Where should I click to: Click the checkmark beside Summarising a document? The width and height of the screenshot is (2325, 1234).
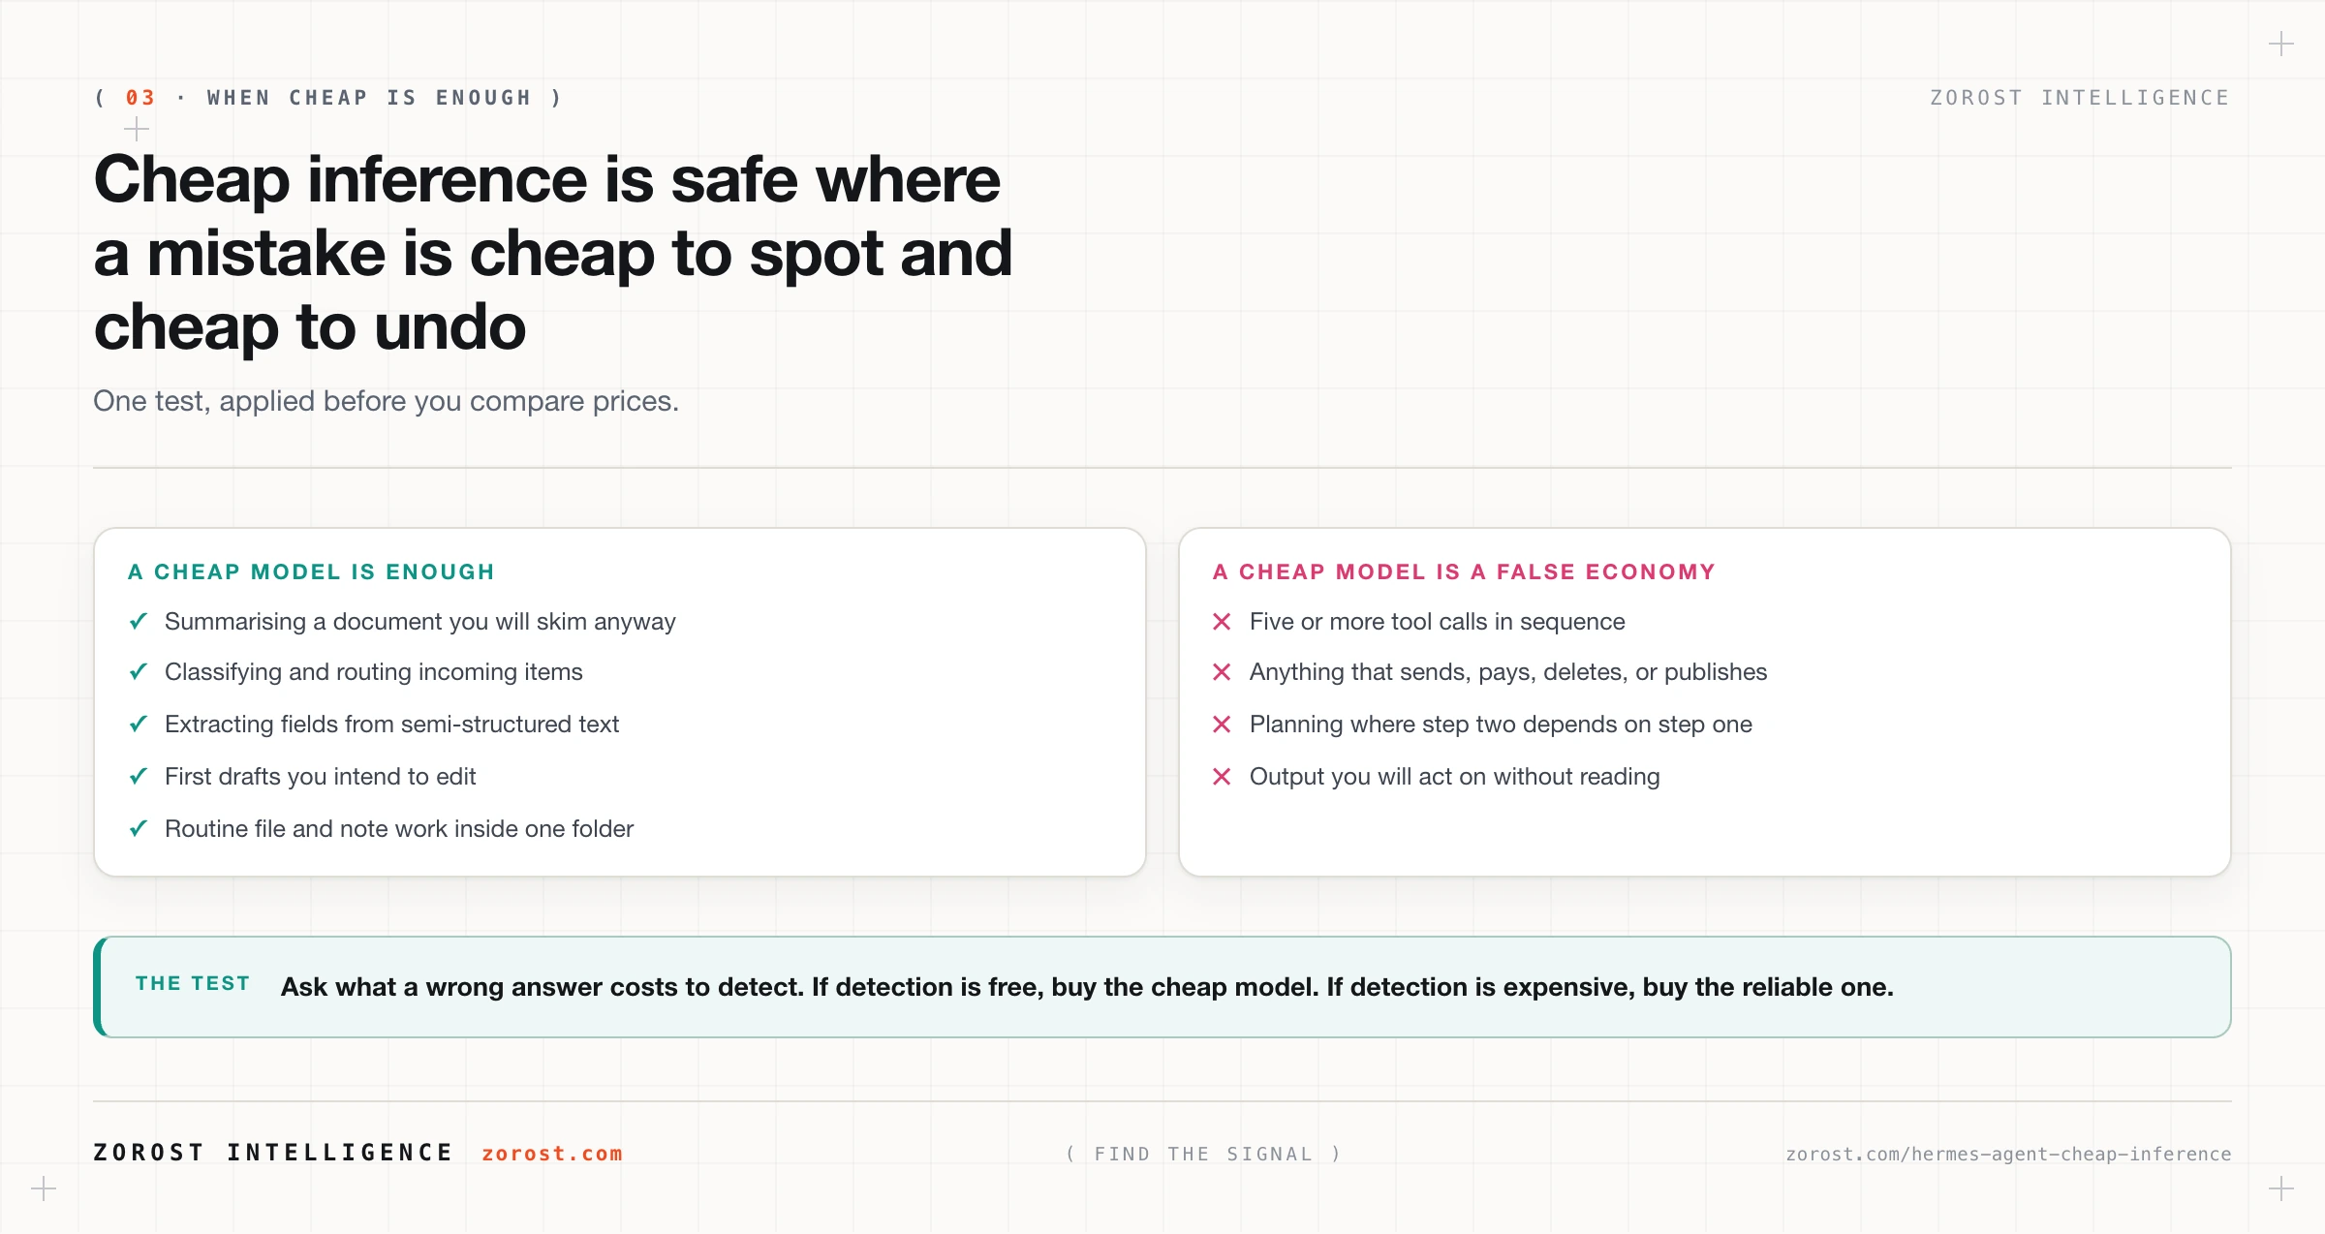(139, 621)
